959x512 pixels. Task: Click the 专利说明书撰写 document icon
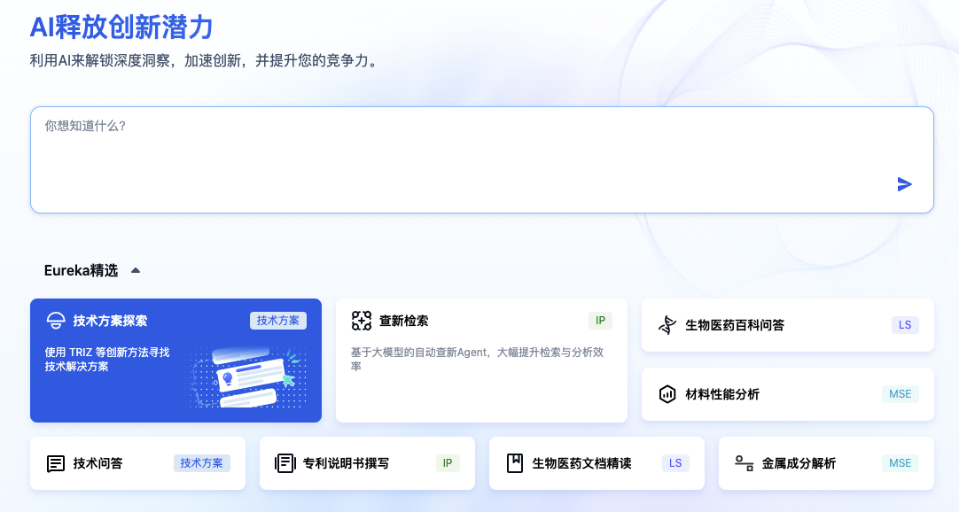pos(285,463)
